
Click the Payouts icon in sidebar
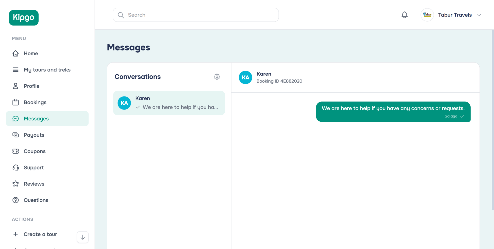[x=16, y=135]
